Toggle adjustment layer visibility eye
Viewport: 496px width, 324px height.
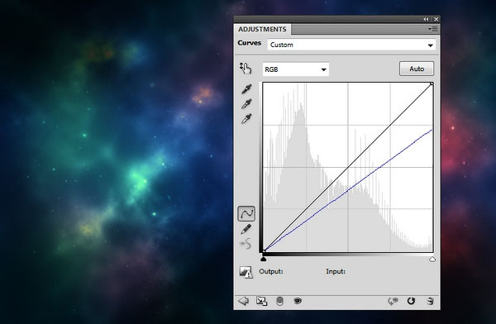[x=298, y=301]
